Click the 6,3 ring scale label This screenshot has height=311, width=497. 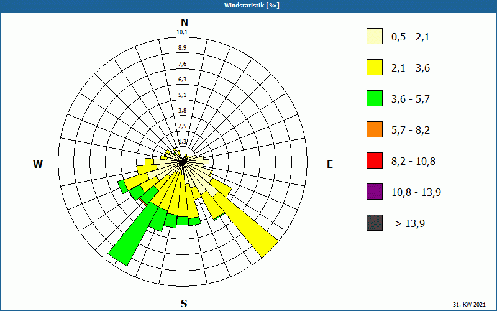182,80
